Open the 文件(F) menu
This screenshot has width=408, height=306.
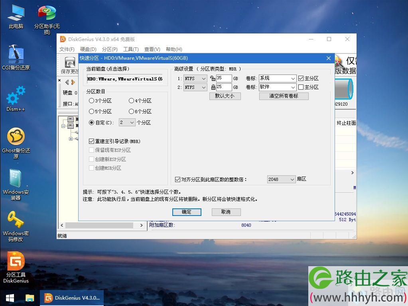[67, 49]
